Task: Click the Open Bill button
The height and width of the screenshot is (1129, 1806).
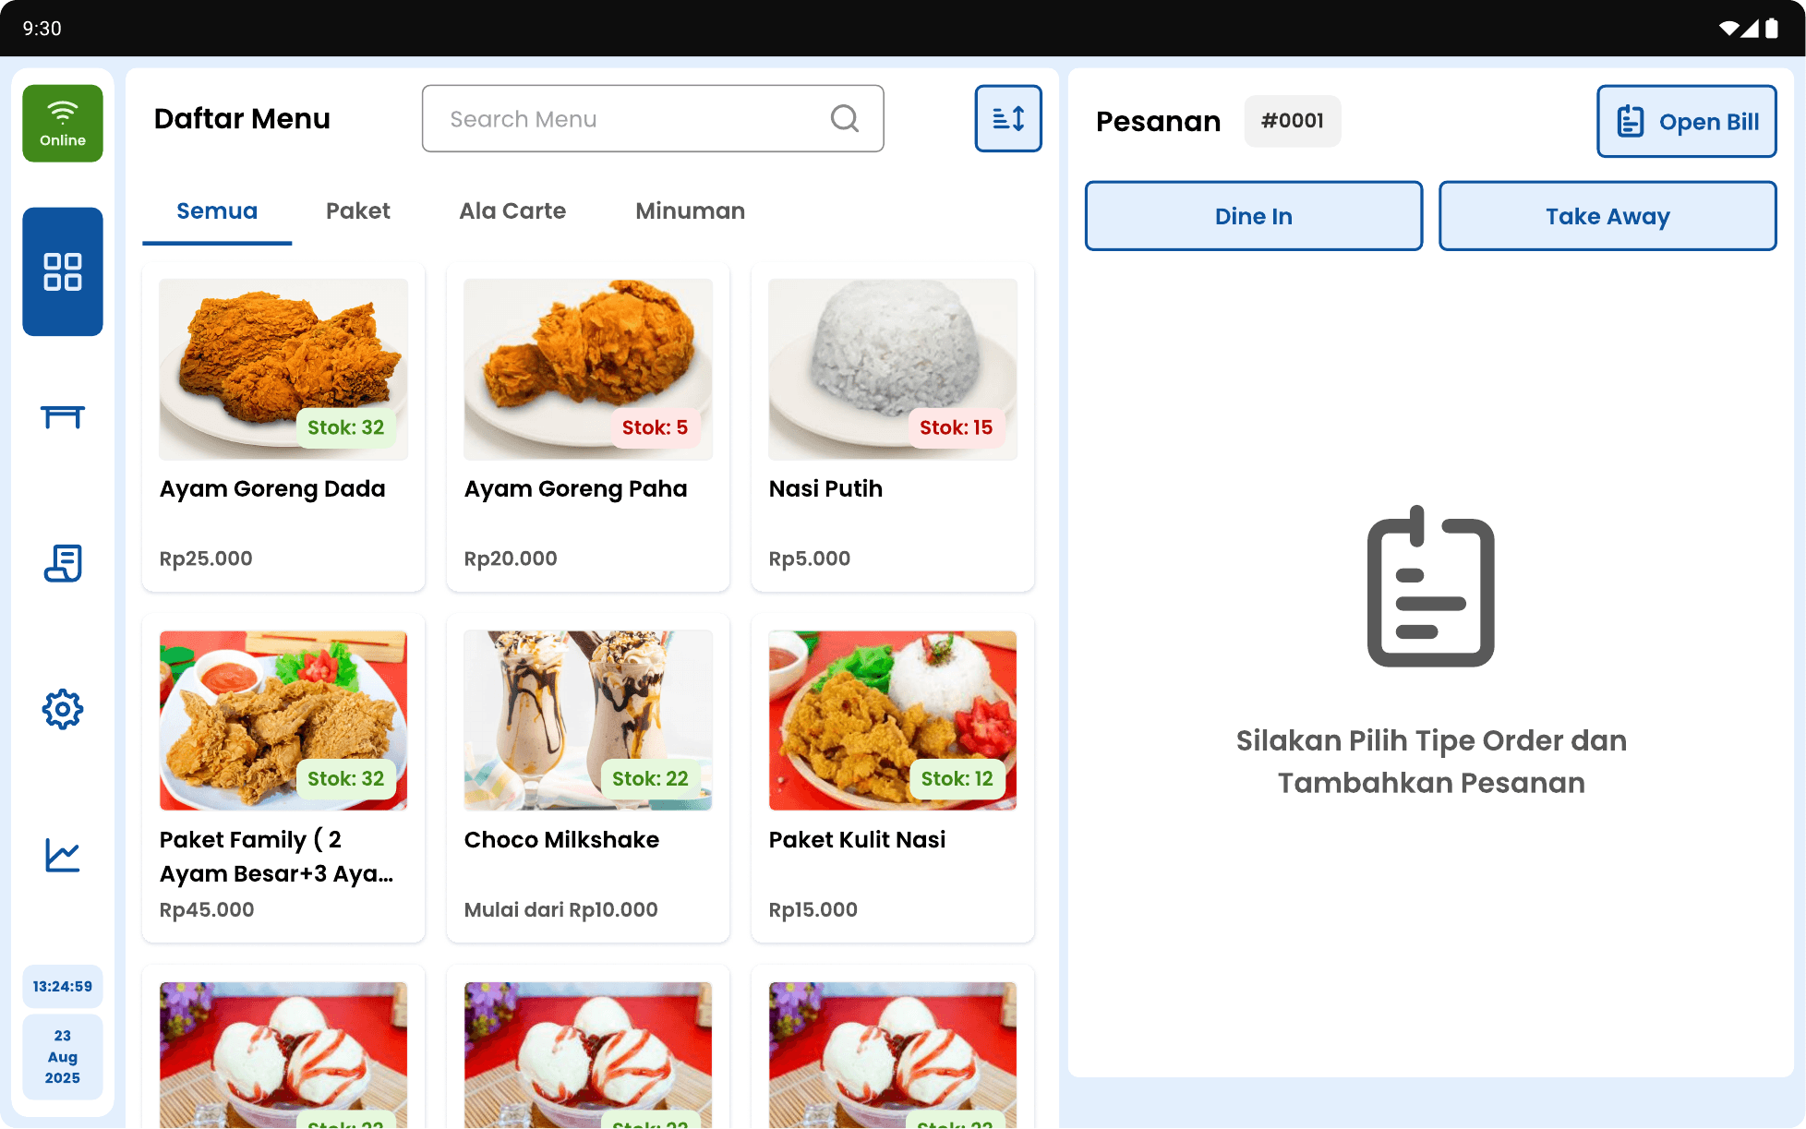Action: pos(1687,121)
